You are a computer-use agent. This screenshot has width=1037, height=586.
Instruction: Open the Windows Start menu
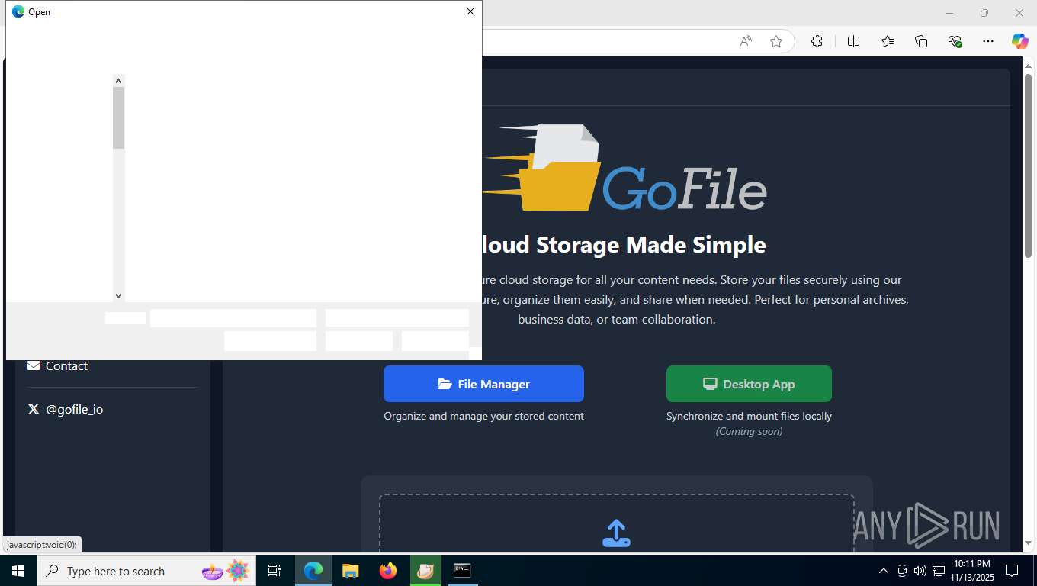point(18,571)
